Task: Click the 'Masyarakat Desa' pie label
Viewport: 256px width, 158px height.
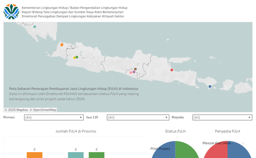Action: coord(216,143)
